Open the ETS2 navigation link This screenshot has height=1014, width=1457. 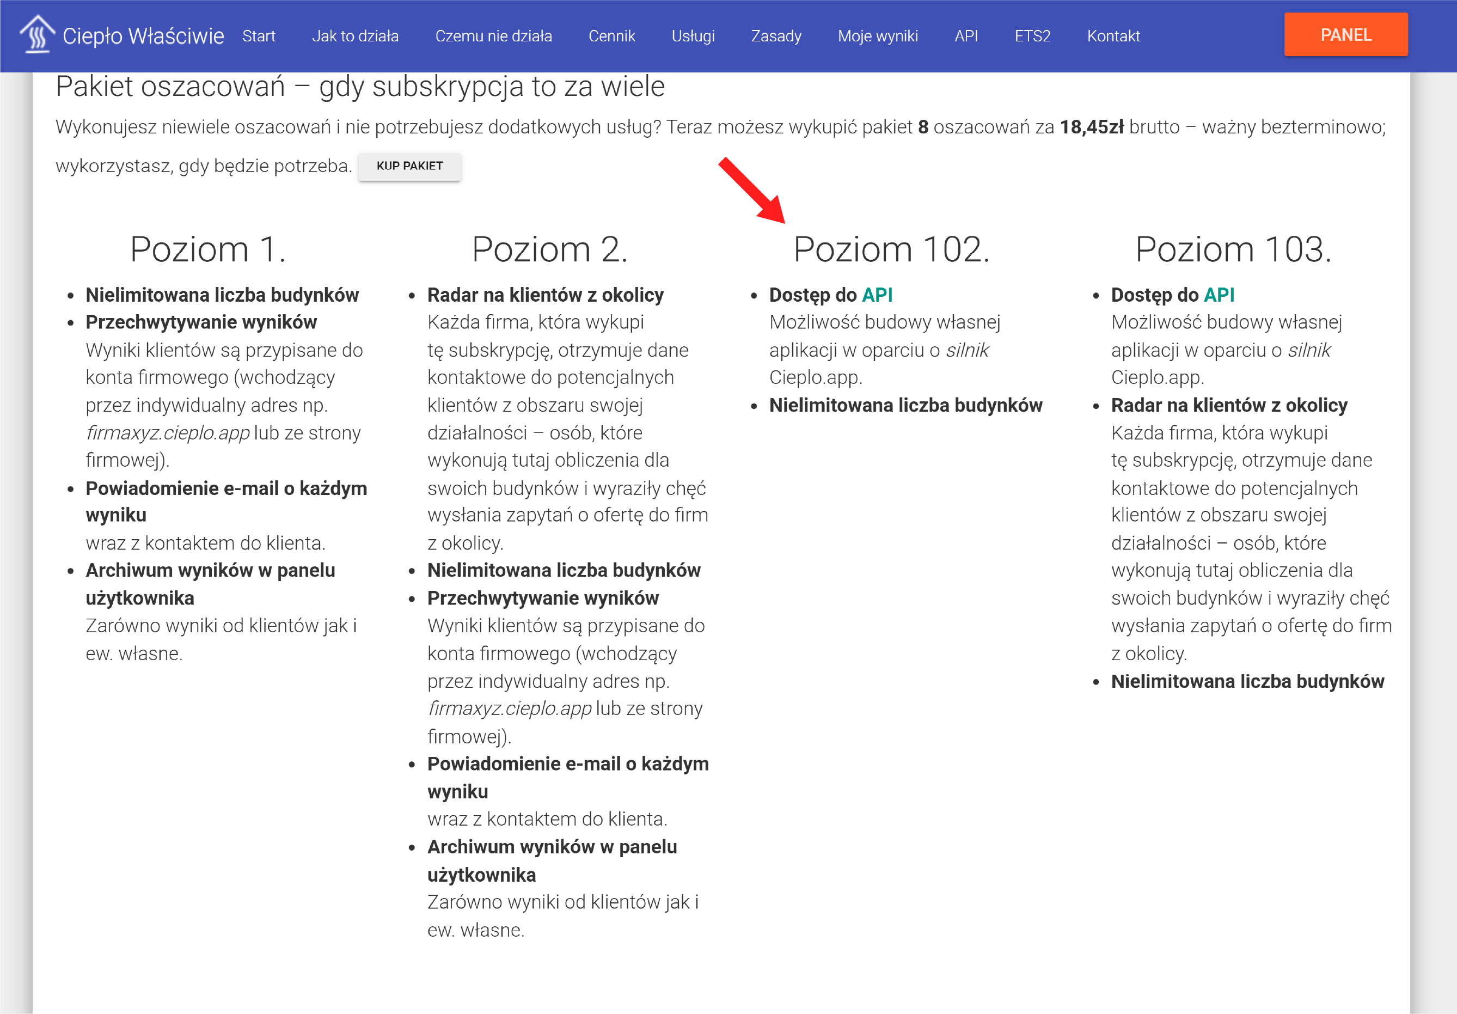[1032, 36]
